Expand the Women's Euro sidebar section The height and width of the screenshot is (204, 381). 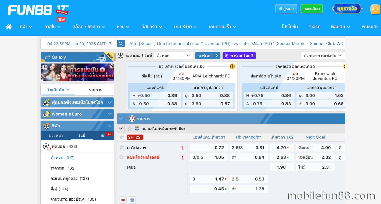pos(77,114)
